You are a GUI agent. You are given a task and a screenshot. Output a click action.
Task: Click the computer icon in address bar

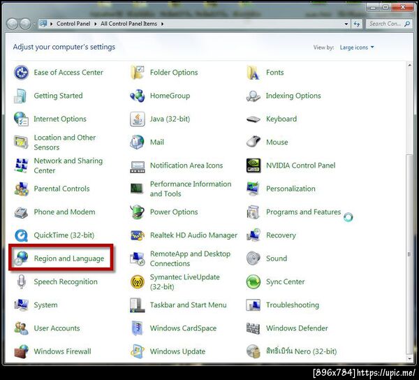pyautogui.click(x=43, y=24)
